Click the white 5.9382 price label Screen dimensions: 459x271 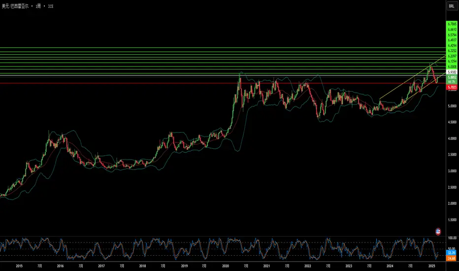click(x=452, y=72)
